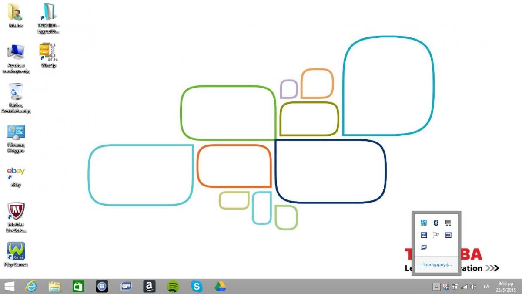Open the speech-bubble messaging taskbar icon
522x294 pixels.
coord(126,286)
